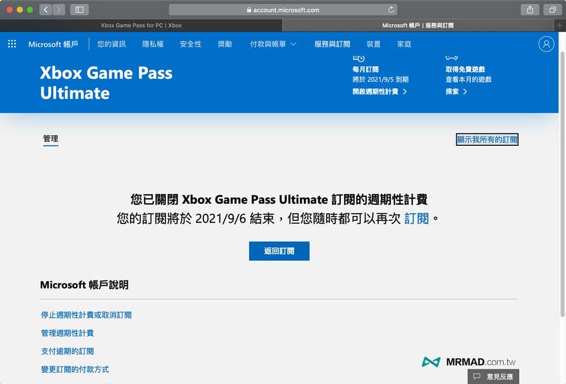Toggle the Safari sidebar button

click(x=79, y=10)
